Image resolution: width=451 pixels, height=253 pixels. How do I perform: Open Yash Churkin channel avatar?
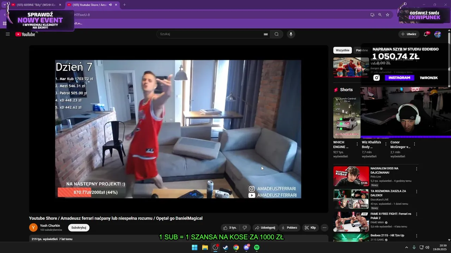33,228
